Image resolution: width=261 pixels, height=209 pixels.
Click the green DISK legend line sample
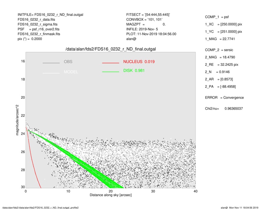tap(111, 72)
